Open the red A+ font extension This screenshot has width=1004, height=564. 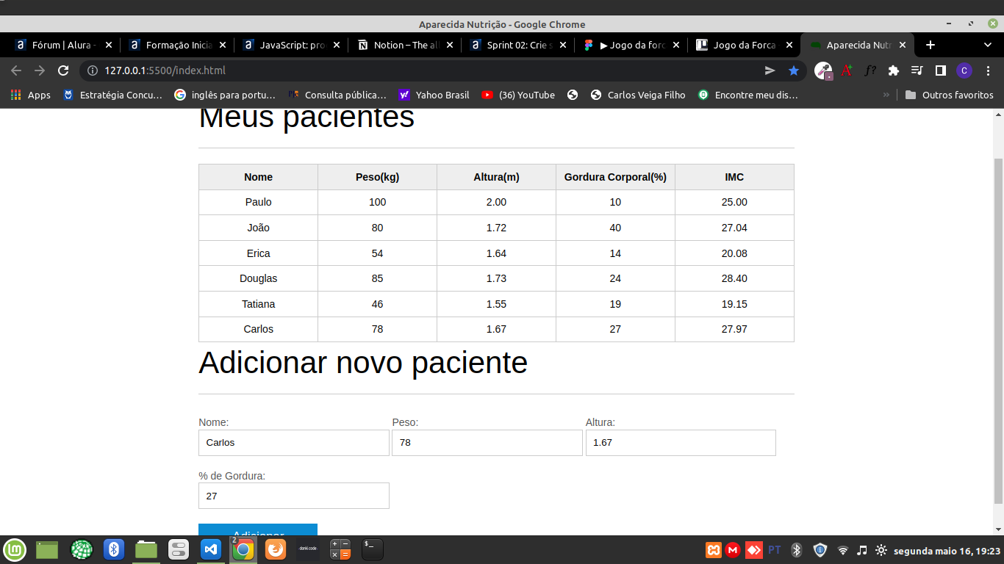(x=847, y=70)
